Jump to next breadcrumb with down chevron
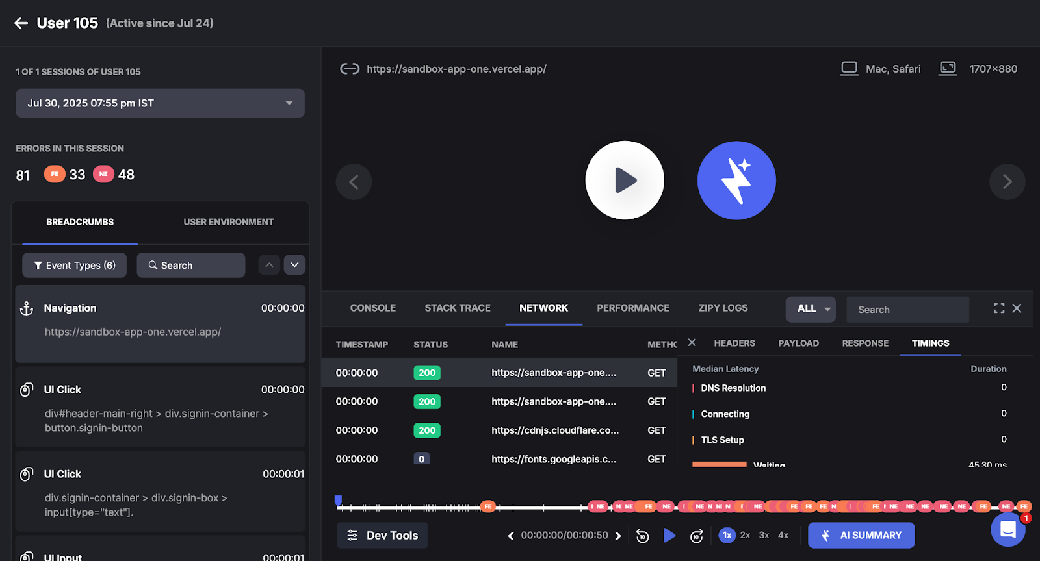The width and height of the screenshot is (1040, 561). point(294,265)
